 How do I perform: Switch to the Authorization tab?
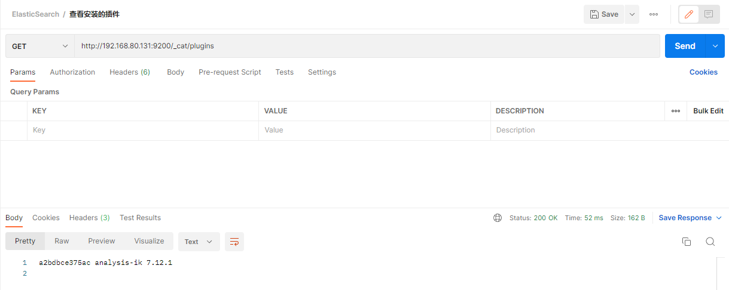pos(72,72)
